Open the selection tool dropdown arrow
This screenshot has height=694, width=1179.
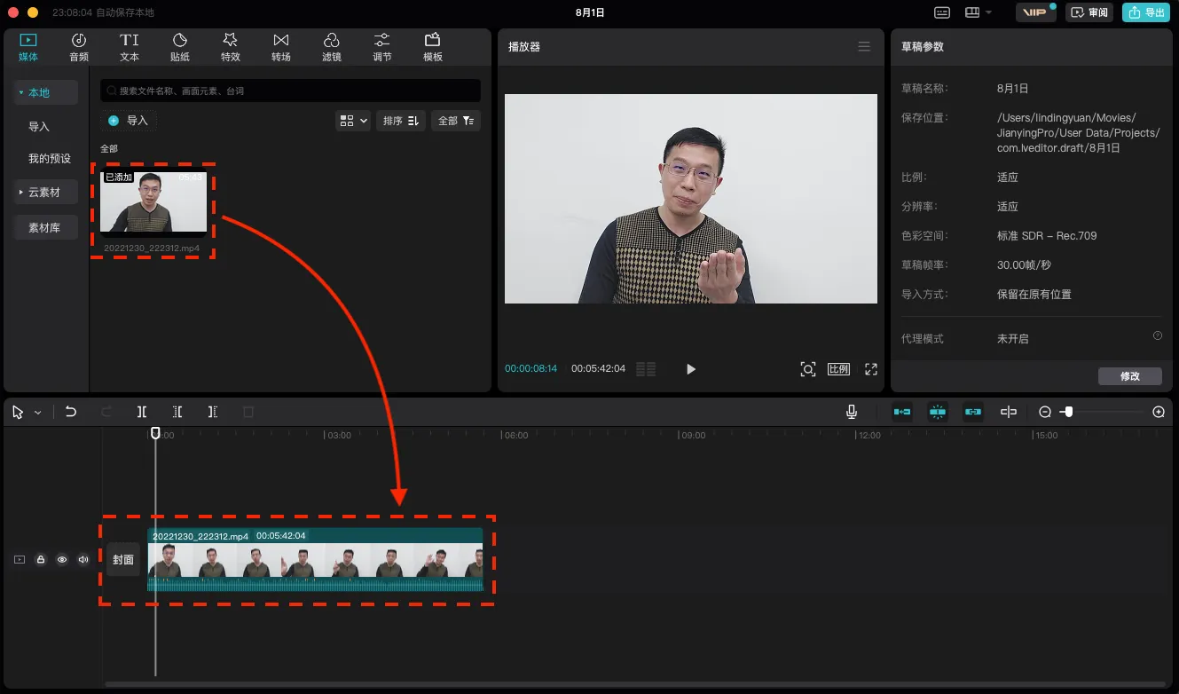(x=38, y=413)
